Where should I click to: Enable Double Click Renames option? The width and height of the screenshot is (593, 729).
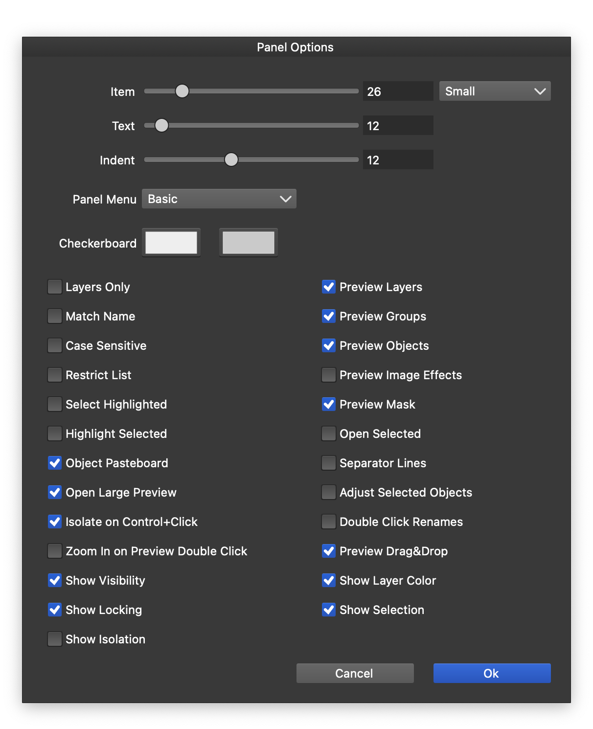(x=329, y=522)
